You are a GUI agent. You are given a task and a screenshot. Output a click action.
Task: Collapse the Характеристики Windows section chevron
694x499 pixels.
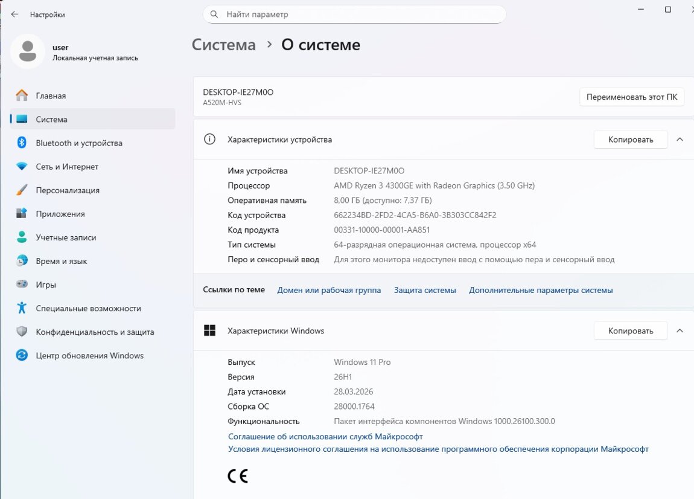[680, 331]
